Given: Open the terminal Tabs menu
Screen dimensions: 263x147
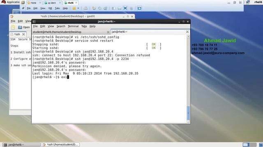Looking at the screenshot, I should coord(84,26).
